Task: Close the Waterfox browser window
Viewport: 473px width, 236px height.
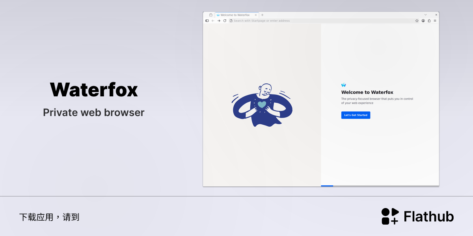Action: [436, 15]
